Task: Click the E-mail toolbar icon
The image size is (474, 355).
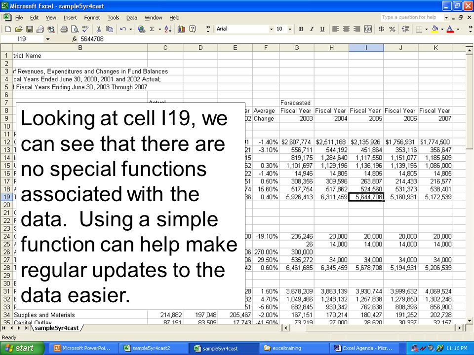Action: click(40, 29)
